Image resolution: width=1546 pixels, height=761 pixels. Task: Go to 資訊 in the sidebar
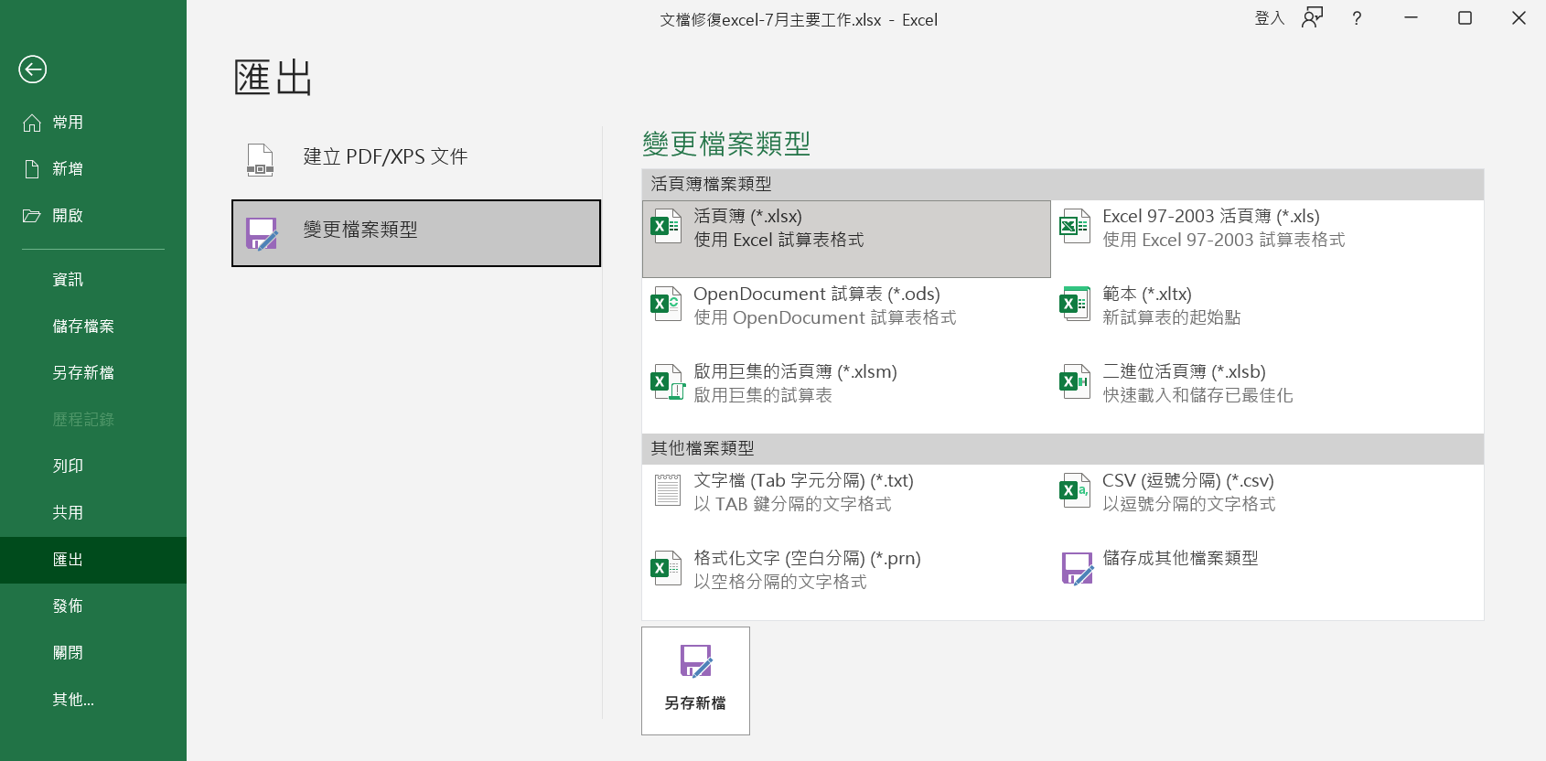[68, 280]
